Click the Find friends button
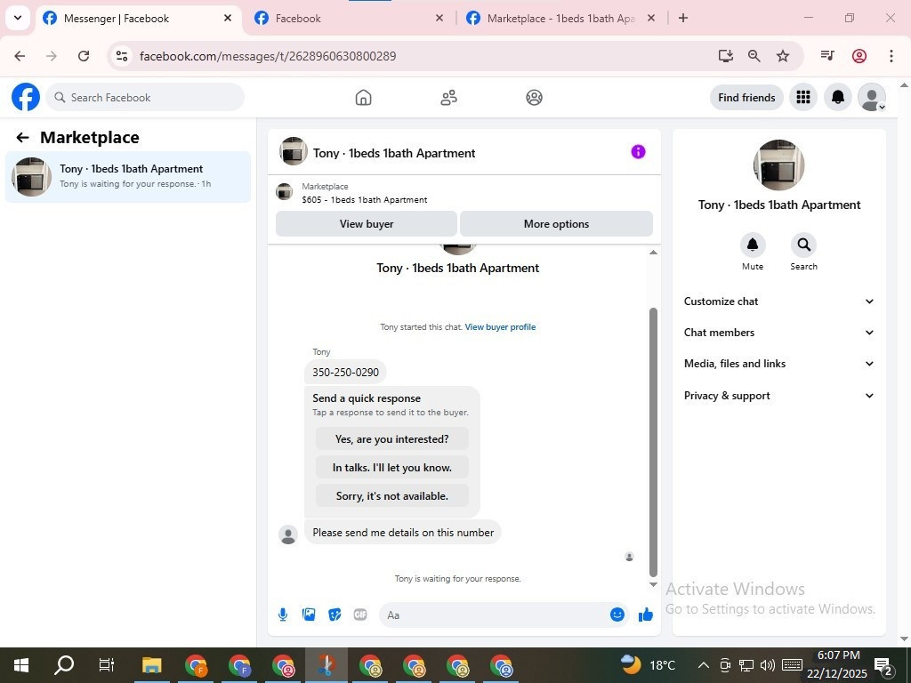Image resolution: width=911 pixels, height=683 pixels. [x=746, y=97]
